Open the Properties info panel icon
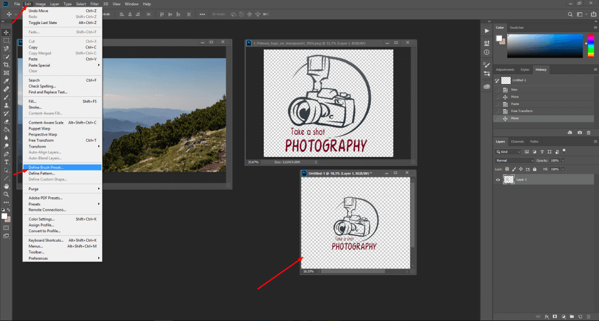Image resolution: width=599 pixels, height=321 pixels. (x=487, y=52)
